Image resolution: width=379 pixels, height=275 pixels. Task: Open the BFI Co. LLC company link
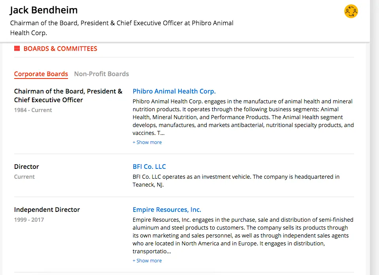(x=149, y=166)
